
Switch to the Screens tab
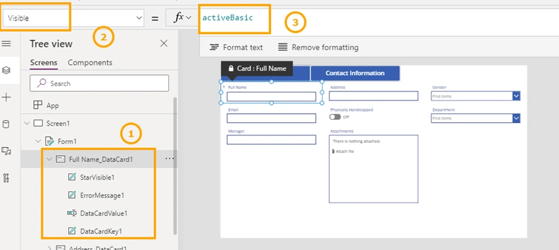point(43,63)
